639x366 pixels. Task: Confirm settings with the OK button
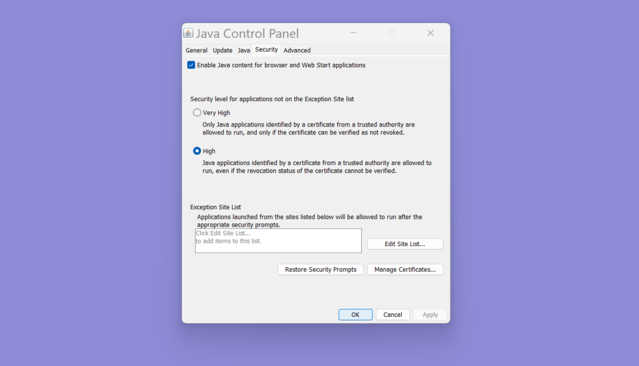[355, 315]
